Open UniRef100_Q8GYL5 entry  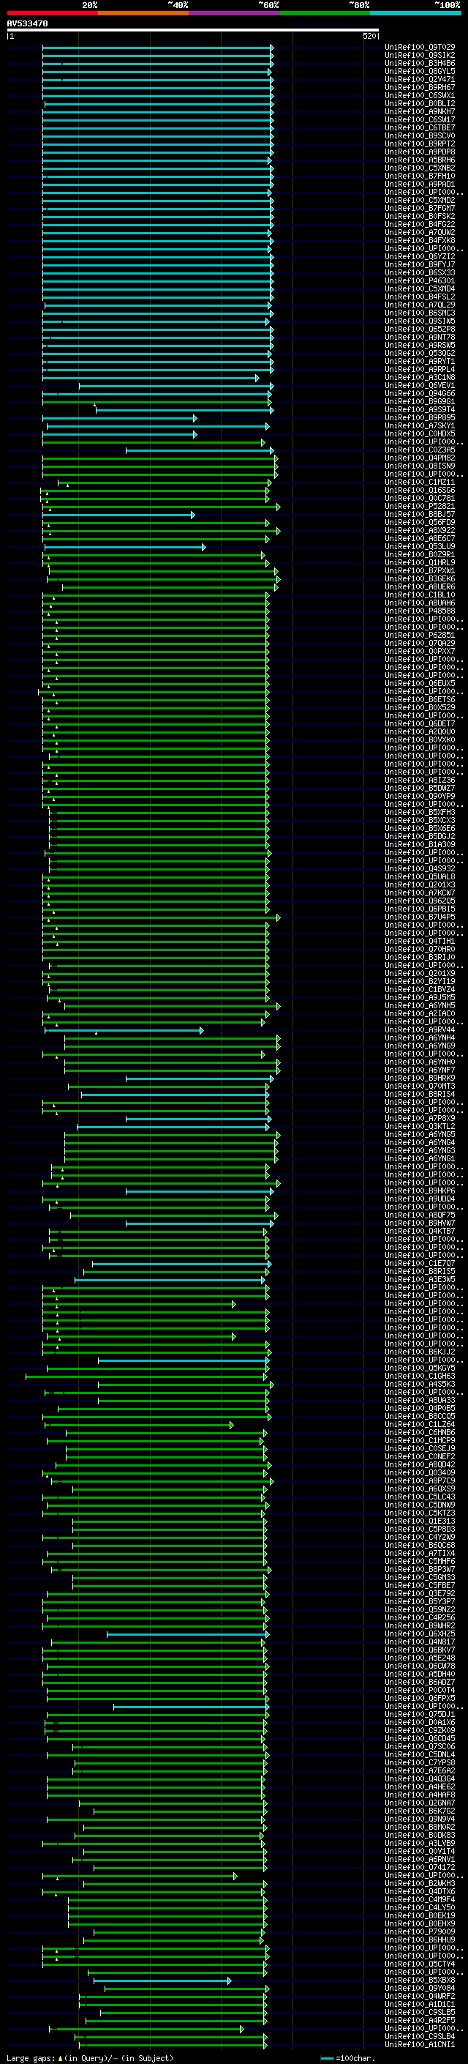[420, 71]
